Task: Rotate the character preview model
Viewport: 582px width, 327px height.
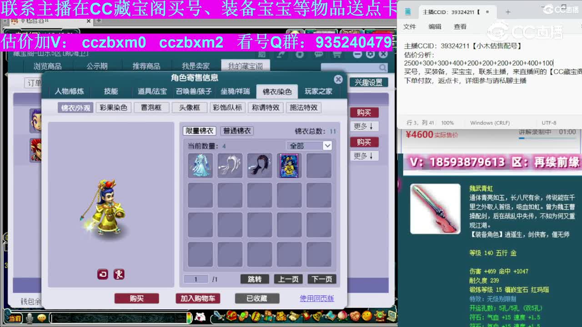Action: pyautogui.click(x=103, y=274)
